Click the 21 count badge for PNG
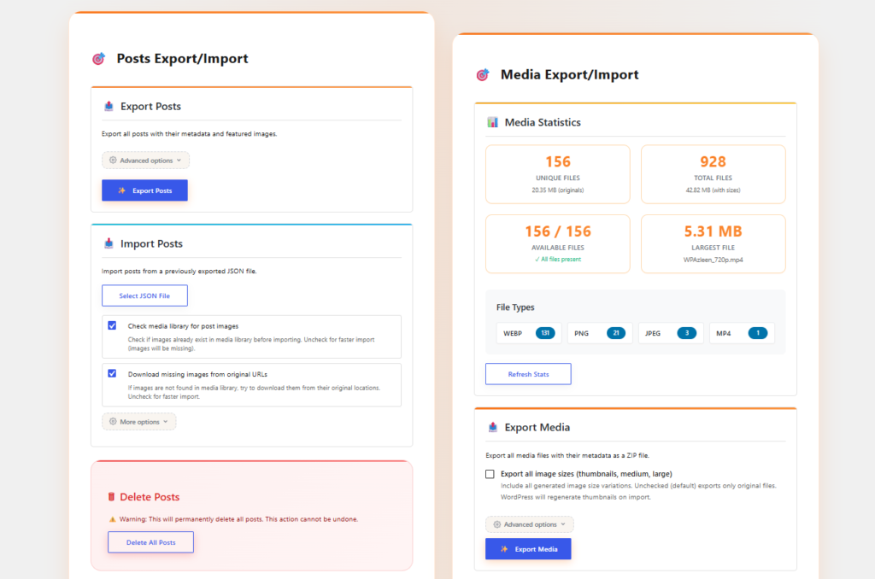Viewport: 875px width, 579px height. 616,334
